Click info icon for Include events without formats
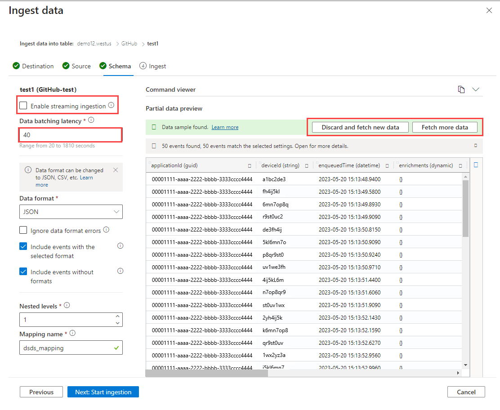The width and height of the screenshot is (500, 410). pyautogui.click(x=120, y=271)
